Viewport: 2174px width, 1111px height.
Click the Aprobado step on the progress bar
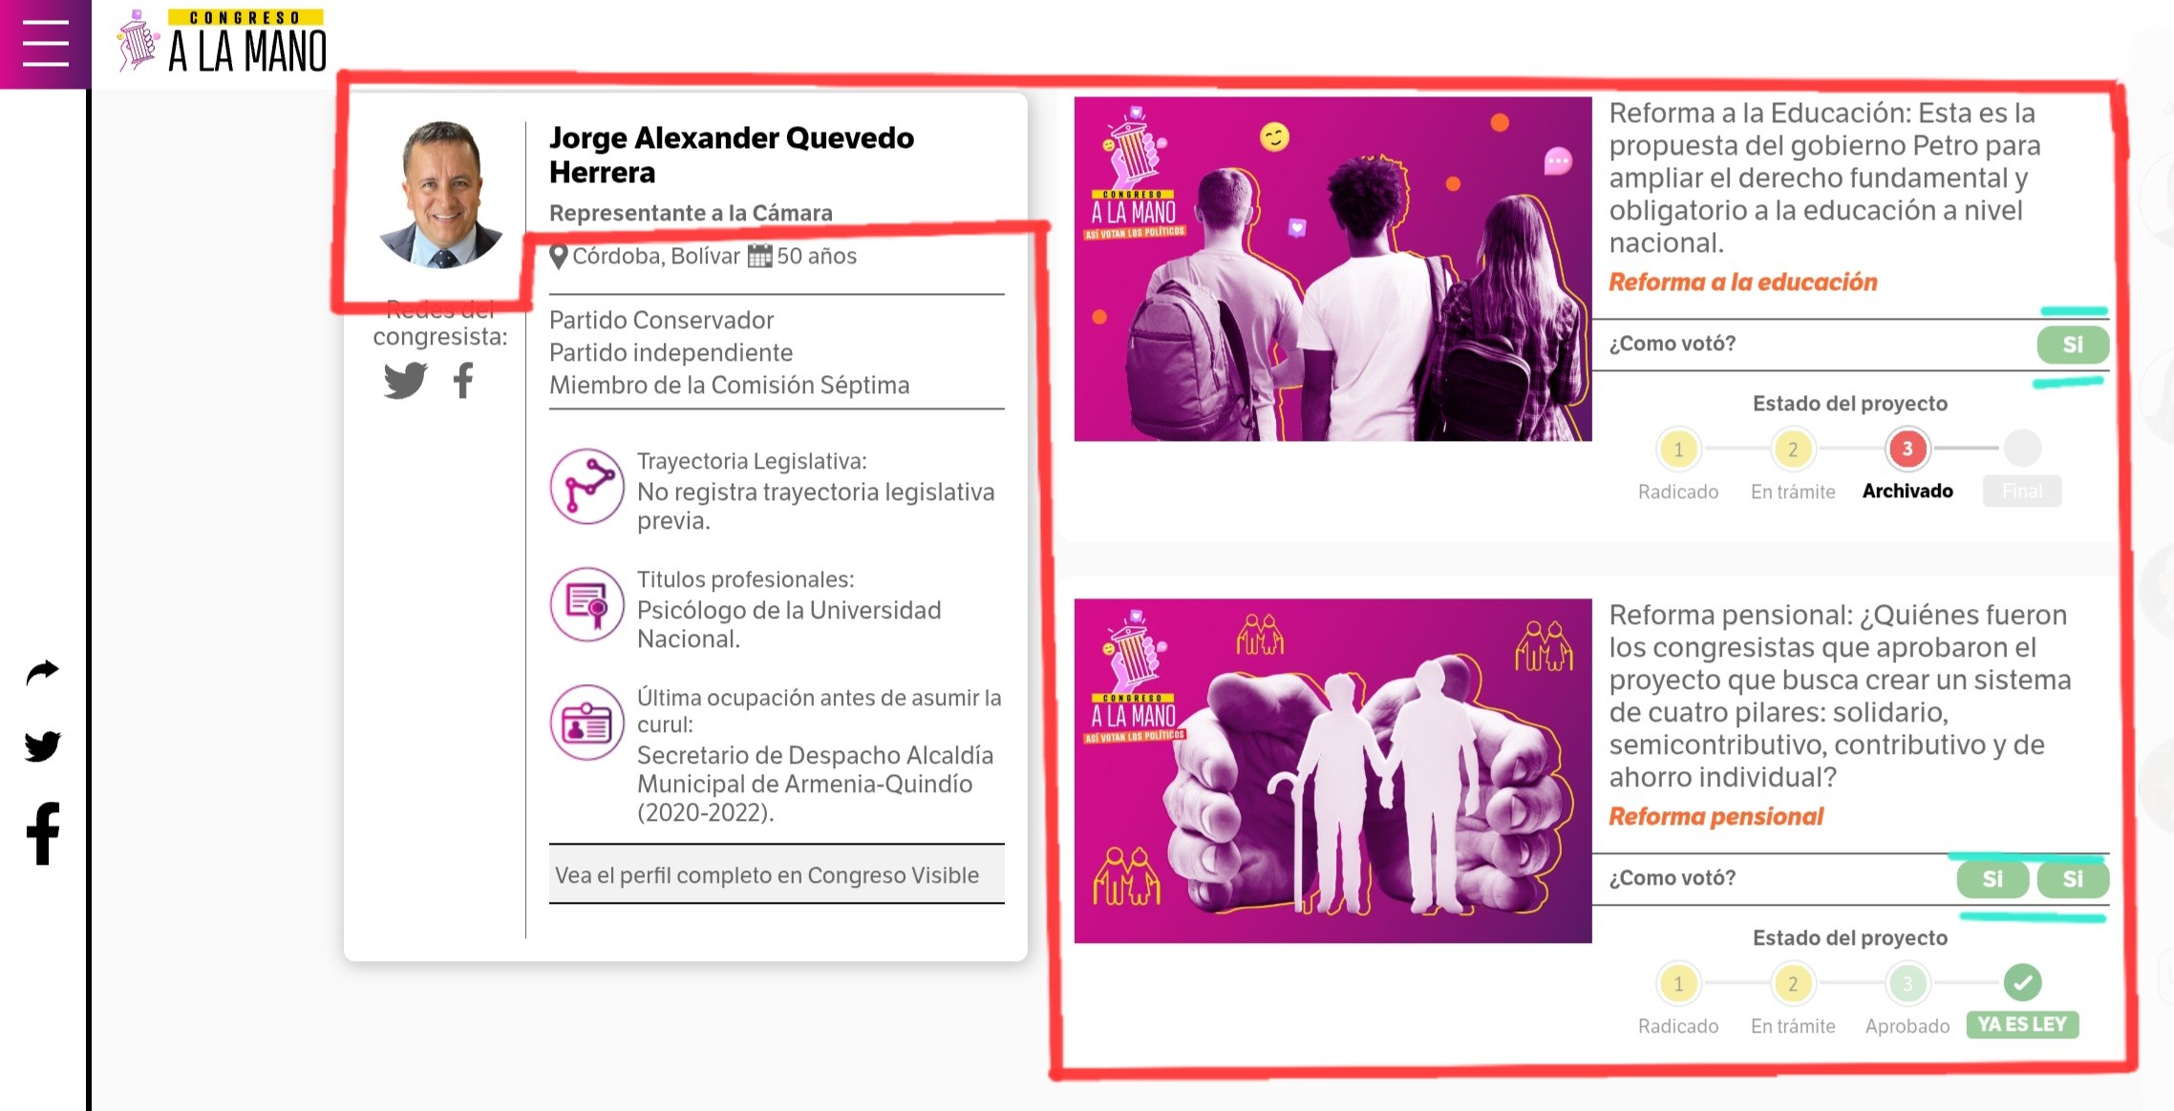pos(1907,982)
